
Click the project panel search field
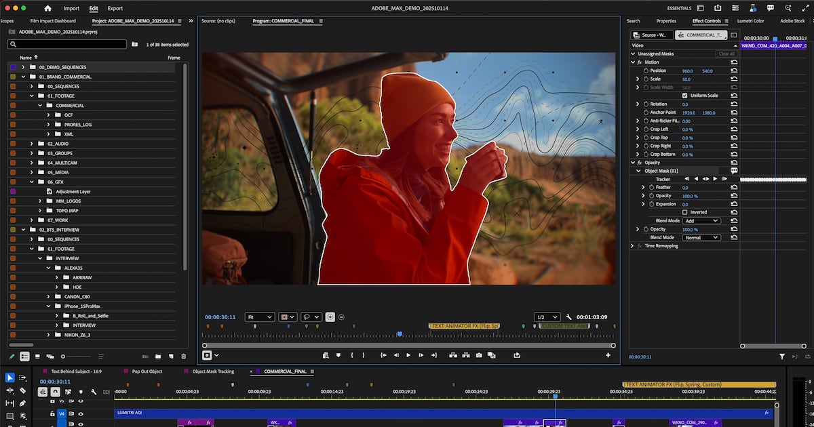click(67, 44)
